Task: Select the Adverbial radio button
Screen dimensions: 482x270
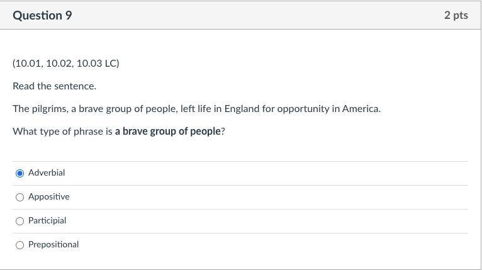Action: (20, 173)
